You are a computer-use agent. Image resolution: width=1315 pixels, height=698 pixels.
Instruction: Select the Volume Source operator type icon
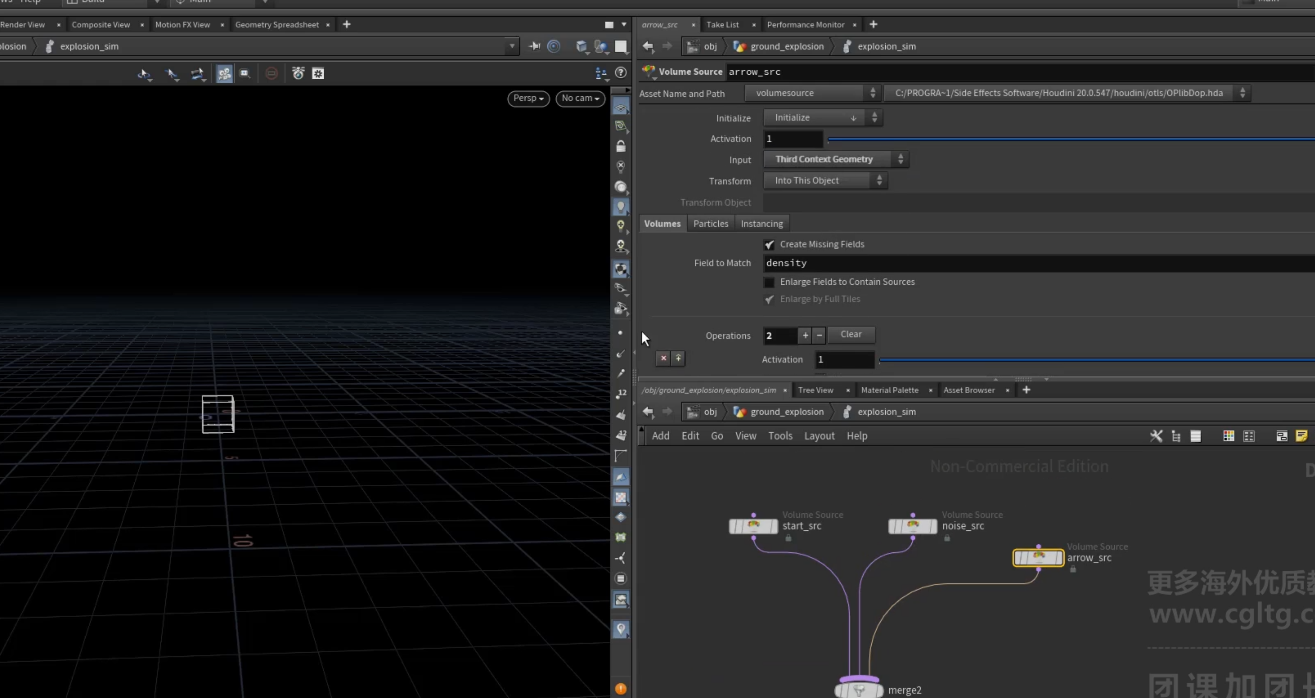(x=649, y=71)
